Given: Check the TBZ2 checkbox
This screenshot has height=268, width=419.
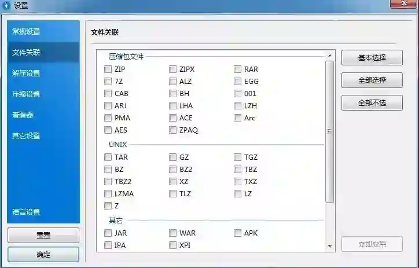Looking at the screenshot, I should 108,181.
